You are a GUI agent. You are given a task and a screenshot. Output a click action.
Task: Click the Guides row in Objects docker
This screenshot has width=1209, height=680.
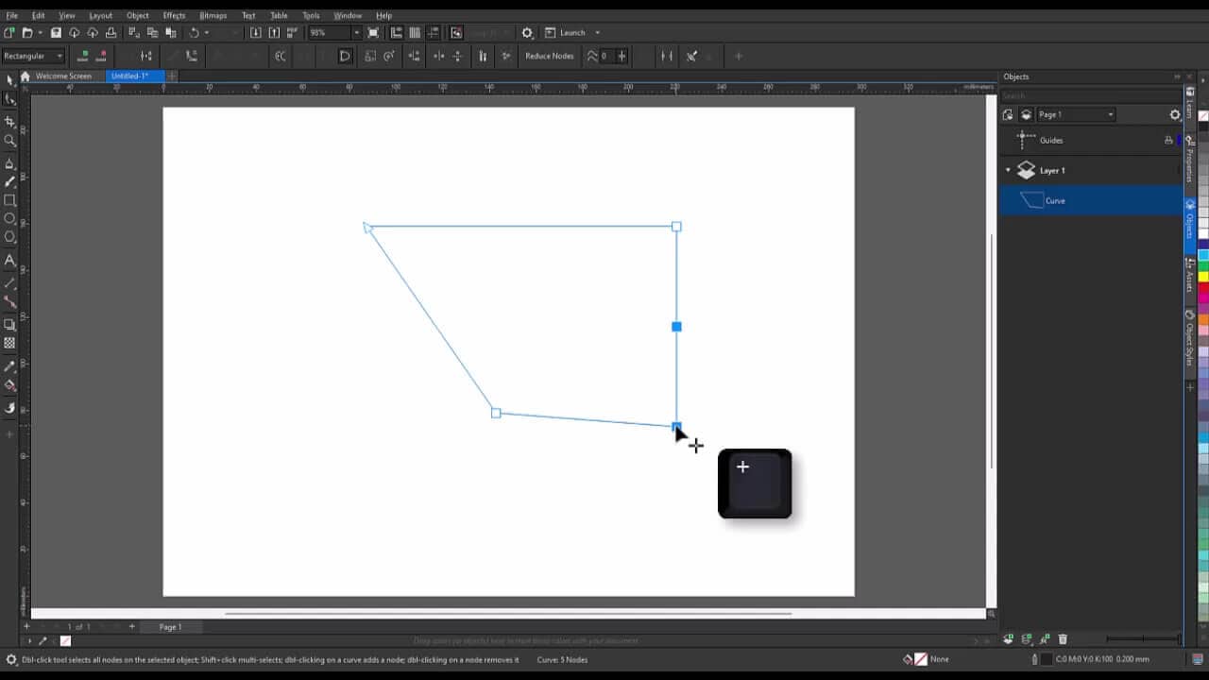point(1091,140)
